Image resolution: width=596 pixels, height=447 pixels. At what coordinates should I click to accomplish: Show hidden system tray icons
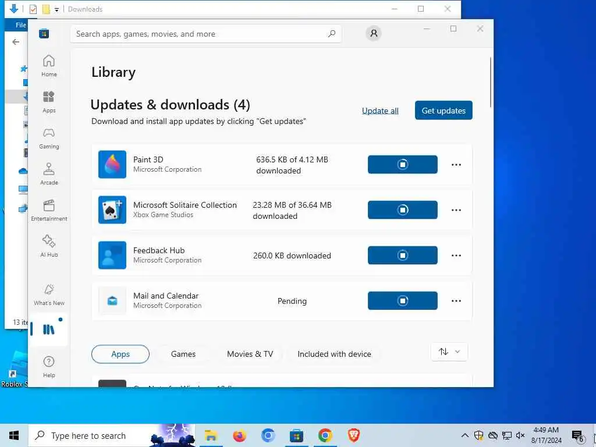464,435
